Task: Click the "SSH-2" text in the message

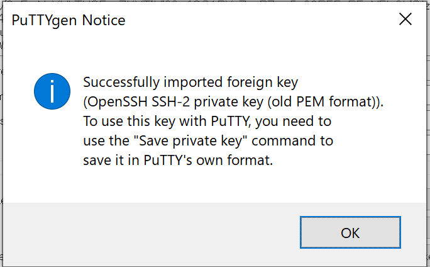Action: [166, 101]
